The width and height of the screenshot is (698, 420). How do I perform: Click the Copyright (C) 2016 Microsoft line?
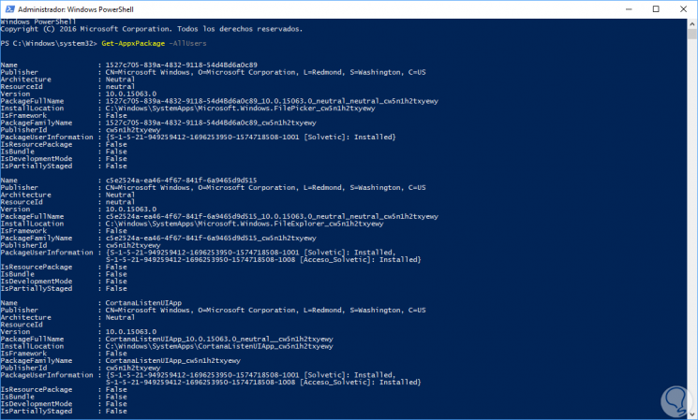152,29
